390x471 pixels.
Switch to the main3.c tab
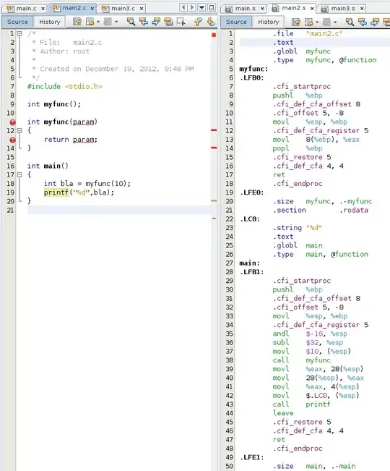coord(123,9)
